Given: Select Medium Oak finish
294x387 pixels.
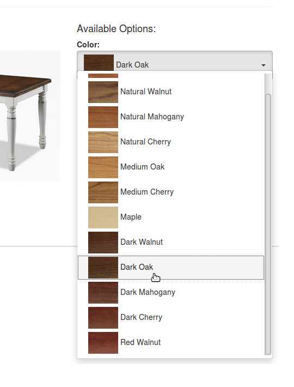Looking at the screenshot, I should coord(171,167).
